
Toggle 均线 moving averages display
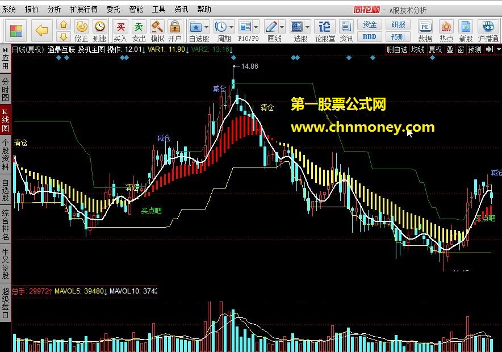pos(418,49)
